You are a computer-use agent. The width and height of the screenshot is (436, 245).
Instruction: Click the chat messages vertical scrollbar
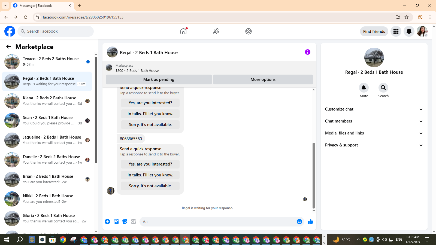(x=314, y=176)
